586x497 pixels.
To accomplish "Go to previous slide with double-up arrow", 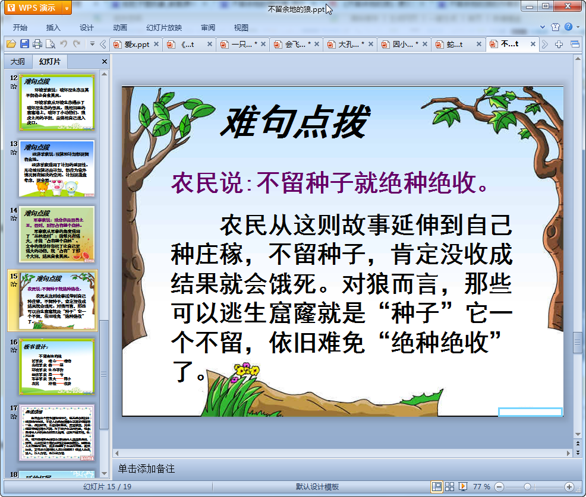I will [578, 443].
